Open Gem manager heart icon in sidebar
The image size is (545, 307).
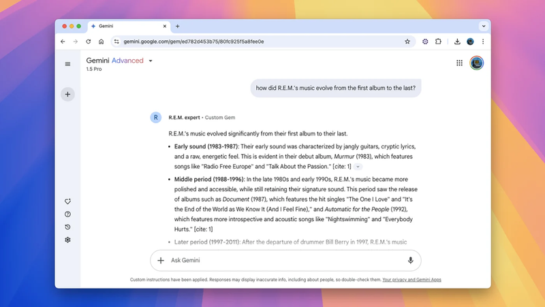pos(67,201)
